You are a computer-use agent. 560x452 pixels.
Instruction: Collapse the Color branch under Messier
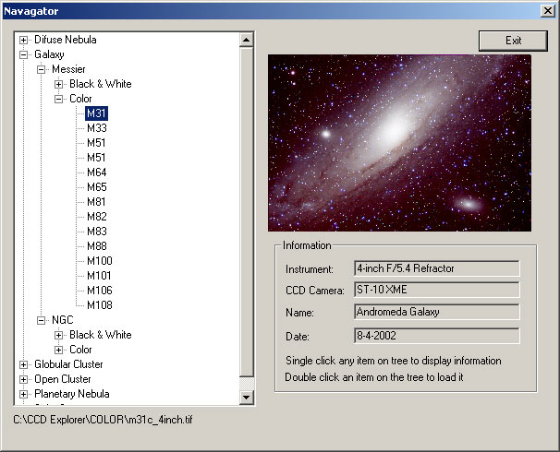tap(59, 99)
